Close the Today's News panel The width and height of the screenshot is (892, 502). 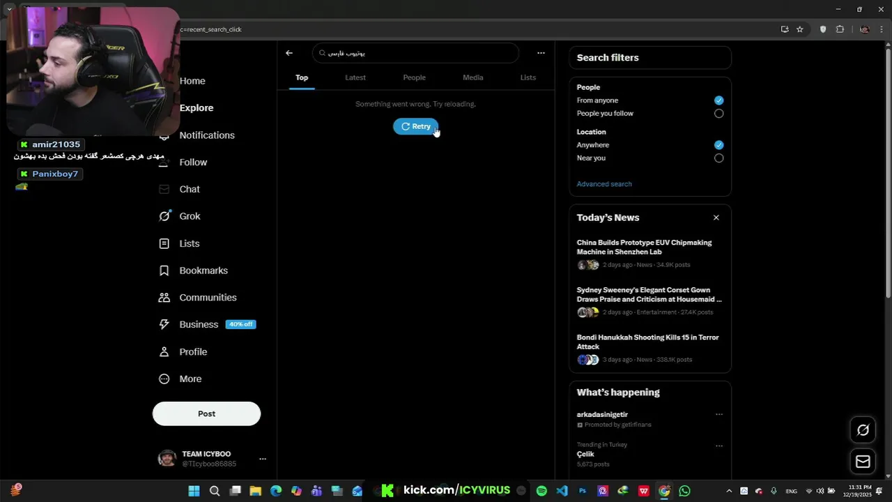click(x=716, y=218)
